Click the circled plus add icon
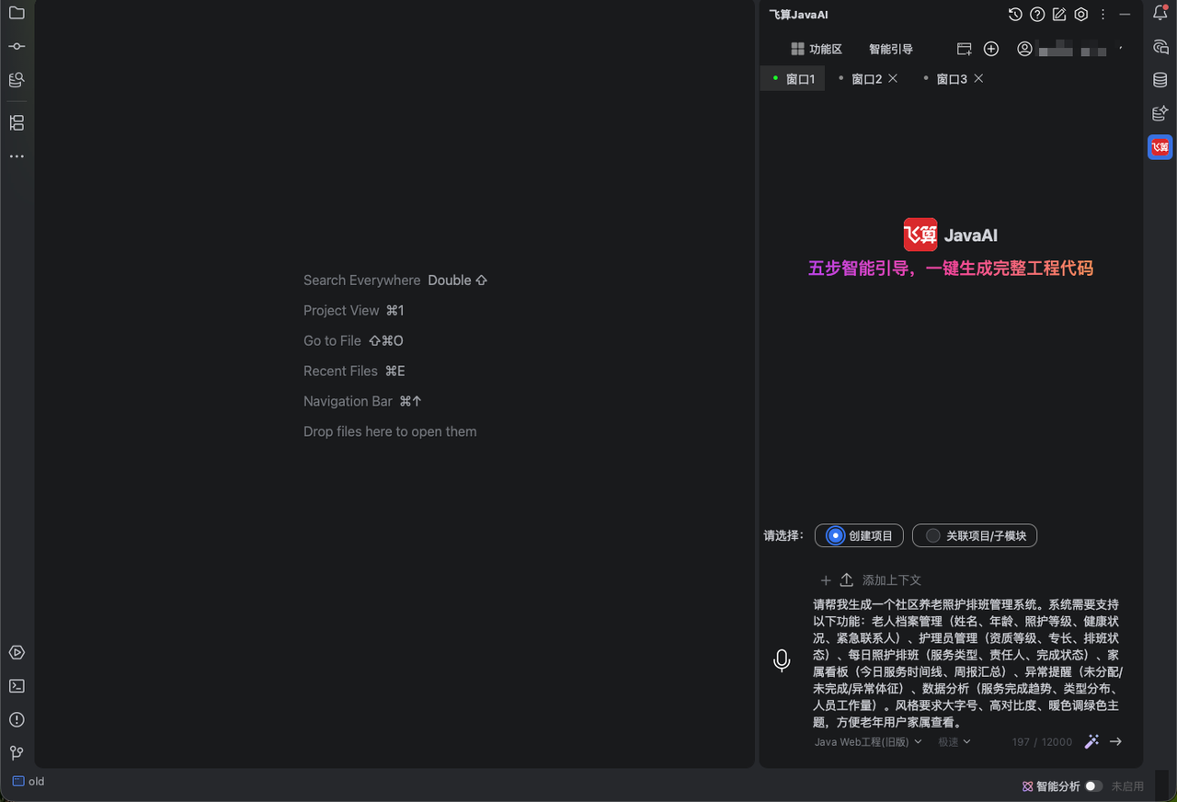 (991, 49)
